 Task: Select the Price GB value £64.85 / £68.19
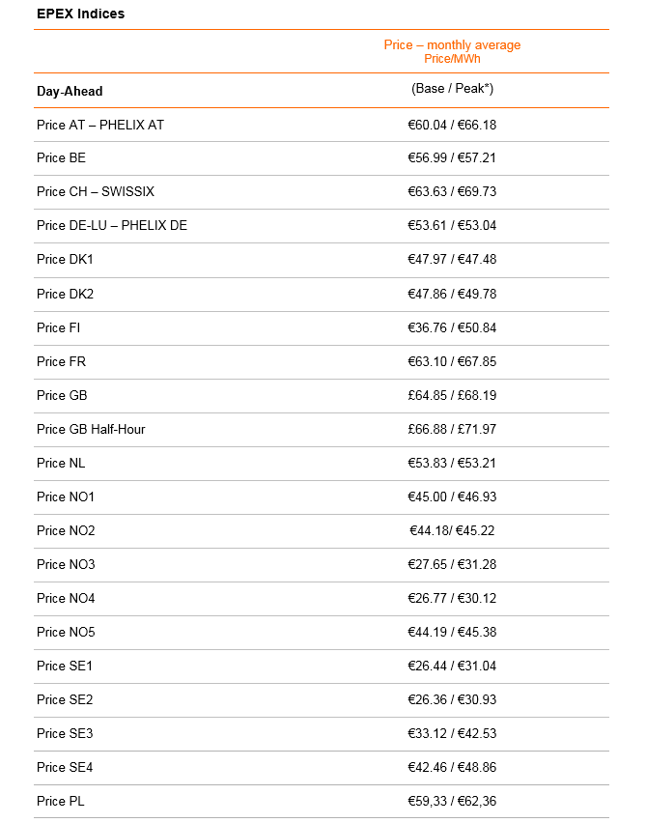coord(452,395)
